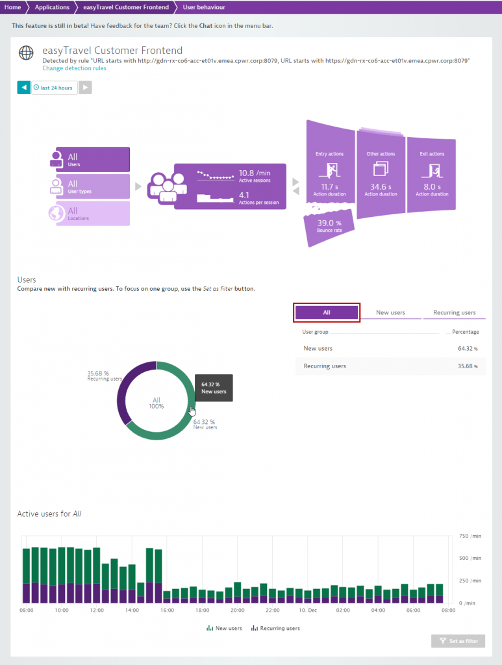Toggle Recurring users legend in bar chart
The height and width of the screenshot is (665, 502).
click(x=275, y=628)
